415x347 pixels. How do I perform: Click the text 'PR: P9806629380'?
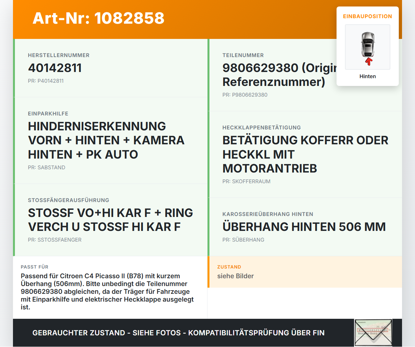[x=245, y=95]
